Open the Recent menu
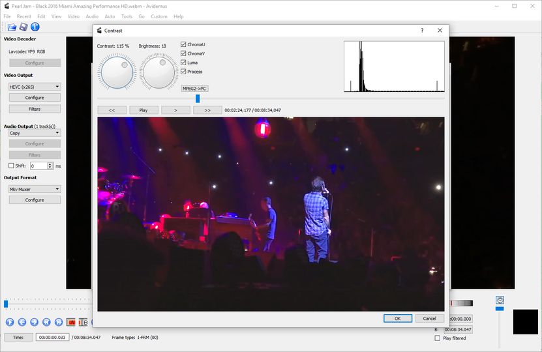 pyautogui.click(x=24, y=16)
